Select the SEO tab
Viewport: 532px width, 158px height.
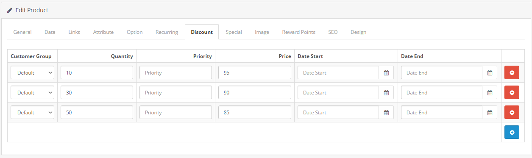click(333, 32)
